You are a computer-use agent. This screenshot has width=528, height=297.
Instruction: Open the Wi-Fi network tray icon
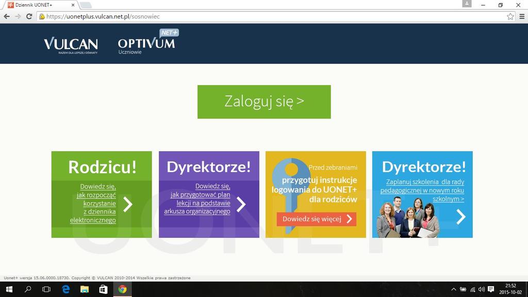[x=472, y=289]
